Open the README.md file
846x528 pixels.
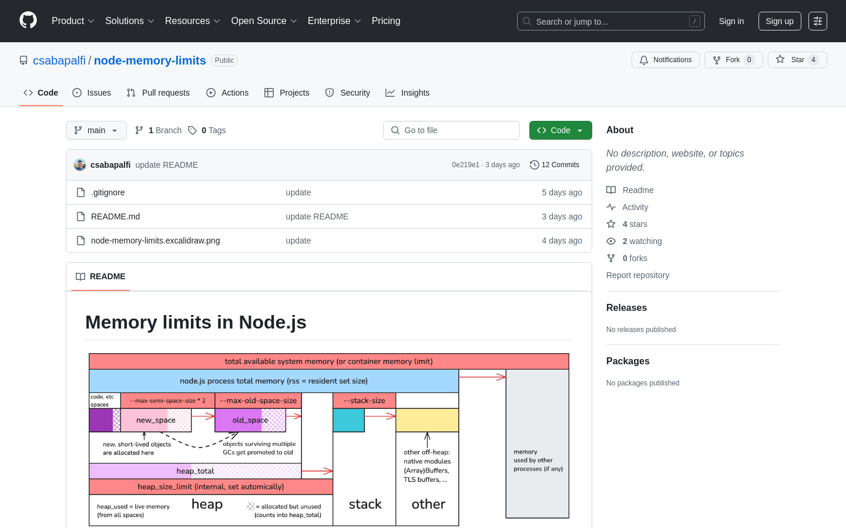tap(116, 216)
